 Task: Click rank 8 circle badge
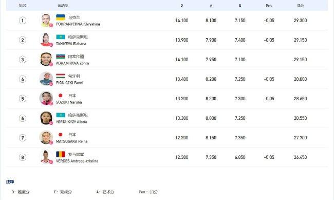tap(23, 157)
